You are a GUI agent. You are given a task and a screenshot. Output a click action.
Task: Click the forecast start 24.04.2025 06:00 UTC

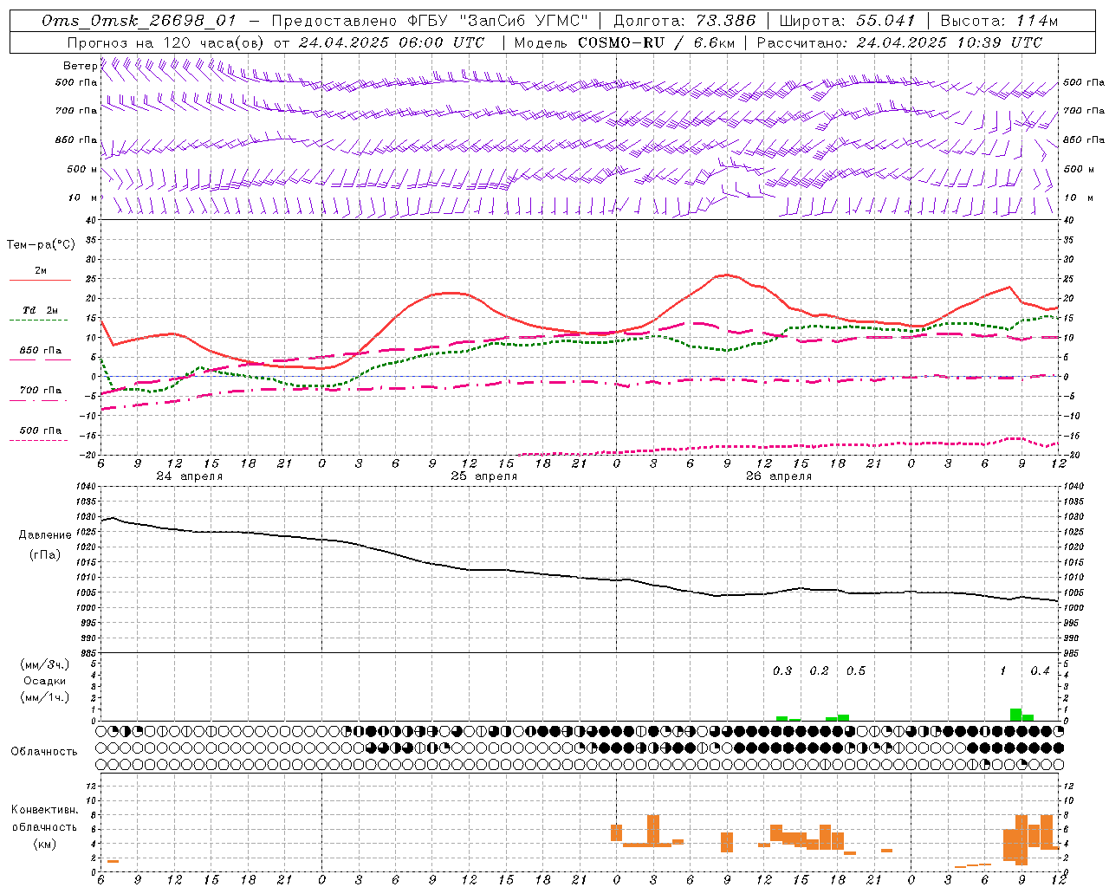click(x=391, y=42)
